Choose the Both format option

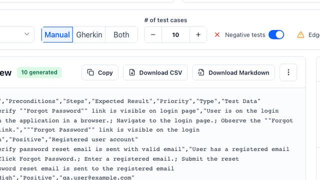(x=121, y=34)
